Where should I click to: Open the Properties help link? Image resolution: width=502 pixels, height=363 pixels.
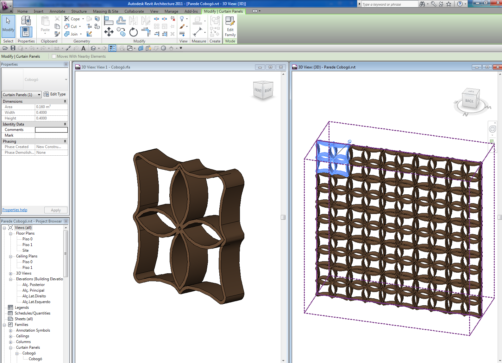[15, 210]
